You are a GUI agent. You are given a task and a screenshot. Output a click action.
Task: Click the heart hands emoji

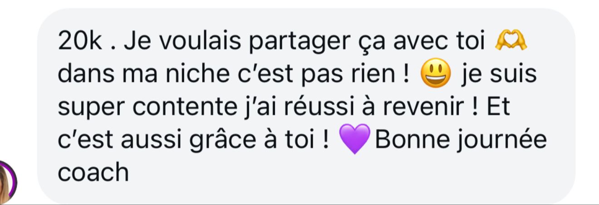point(511,43)
